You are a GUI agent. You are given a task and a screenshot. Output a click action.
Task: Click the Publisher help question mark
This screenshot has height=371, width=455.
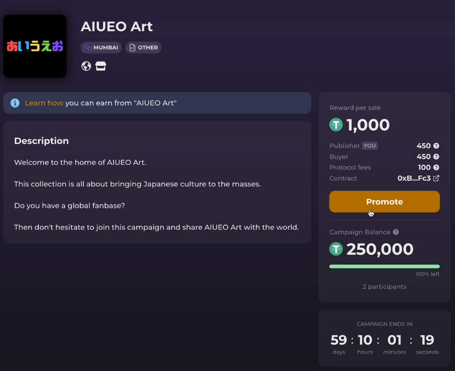point(436,146)
